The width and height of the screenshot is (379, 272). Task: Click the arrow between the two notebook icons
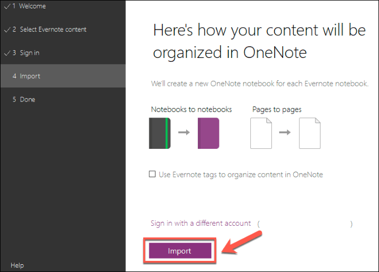183,134
